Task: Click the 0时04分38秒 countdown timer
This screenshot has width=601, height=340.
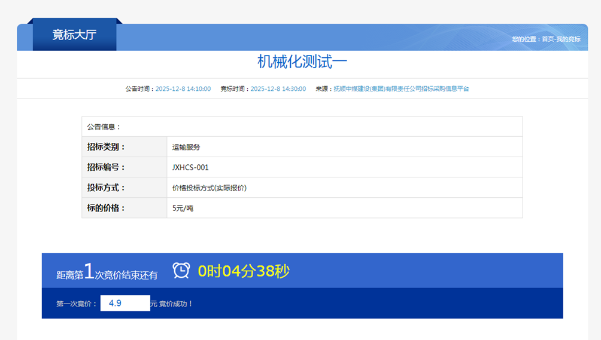Action: point(244,271)
